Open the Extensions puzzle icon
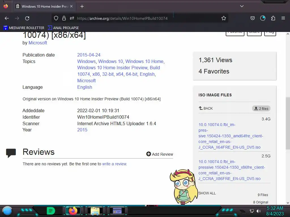 click(x=273, y=18)
